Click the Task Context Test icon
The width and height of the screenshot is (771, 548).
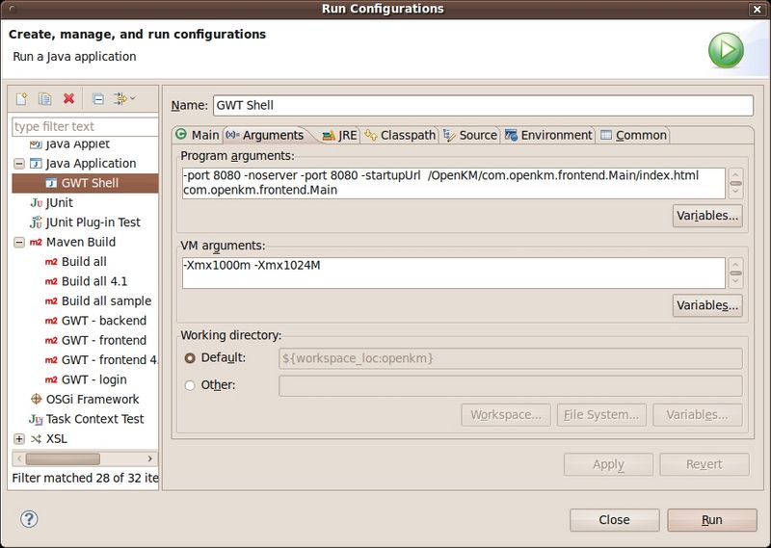[36, 419]
